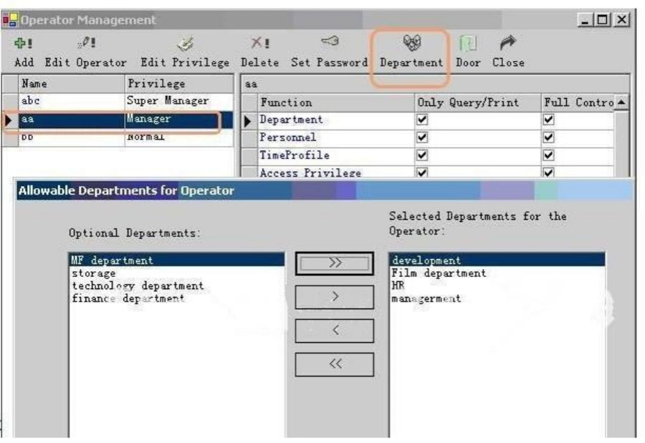Click scroll up arrow in privilege grid
This screenshot has width=645, height=443.
click(x=621, y=103)
